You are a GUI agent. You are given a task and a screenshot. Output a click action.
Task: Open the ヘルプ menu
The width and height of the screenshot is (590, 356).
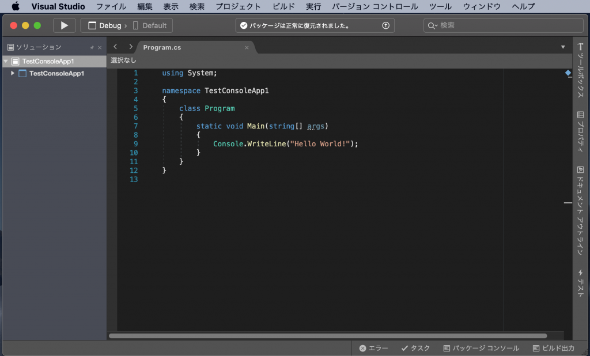point(523,6)
